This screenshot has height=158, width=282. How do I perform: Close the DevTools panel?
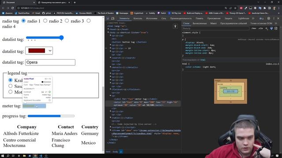tap(278, 18)
